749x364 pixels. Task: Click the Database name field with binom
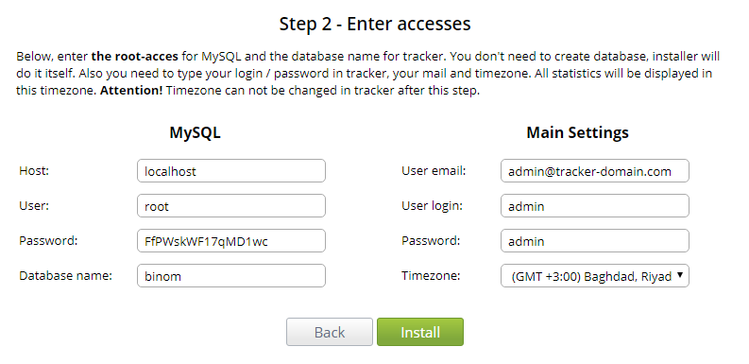pyautogui.click(x=231, y=275)
